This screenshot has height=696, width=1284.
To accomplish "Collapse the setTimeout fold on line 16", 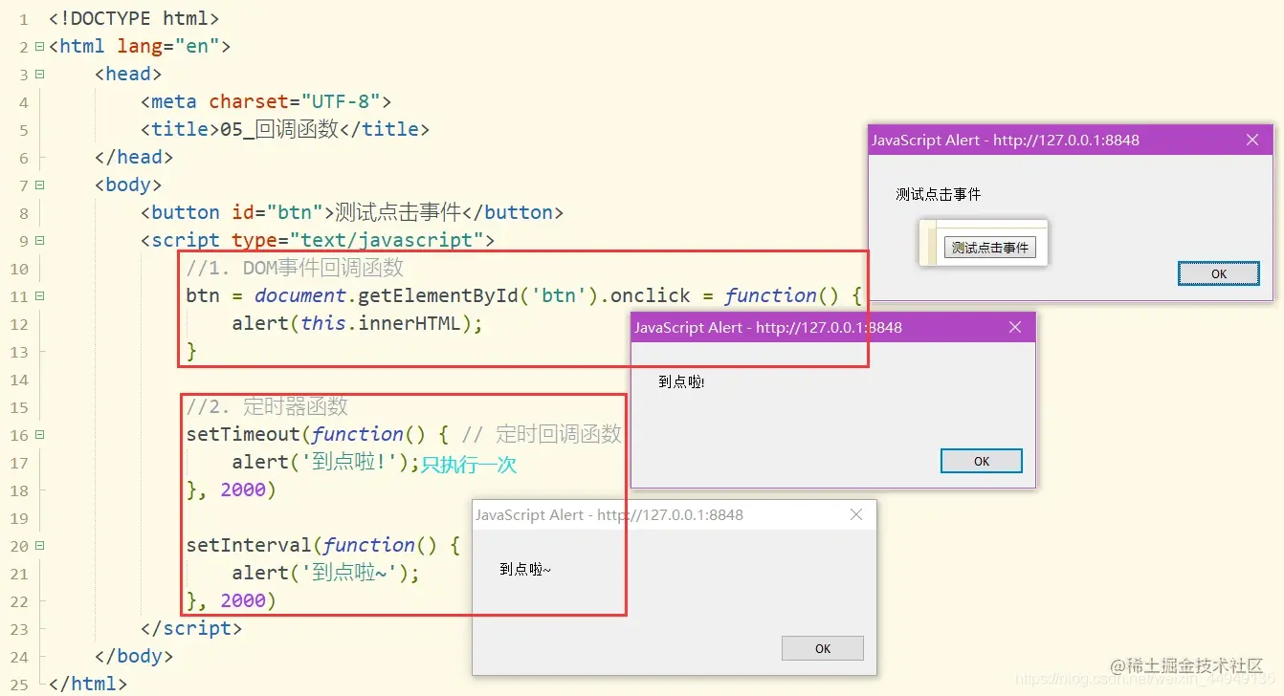I will tap(39, 434).
